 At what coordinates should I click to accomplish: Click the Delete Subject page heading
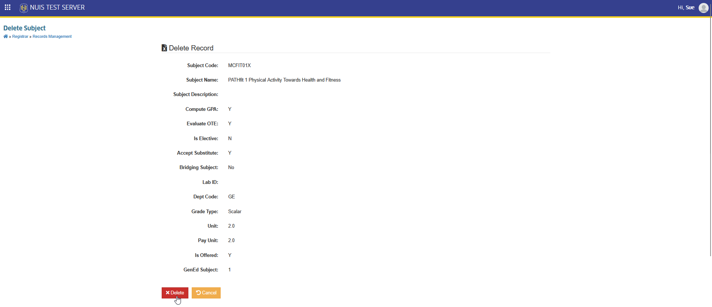point(24,28)
